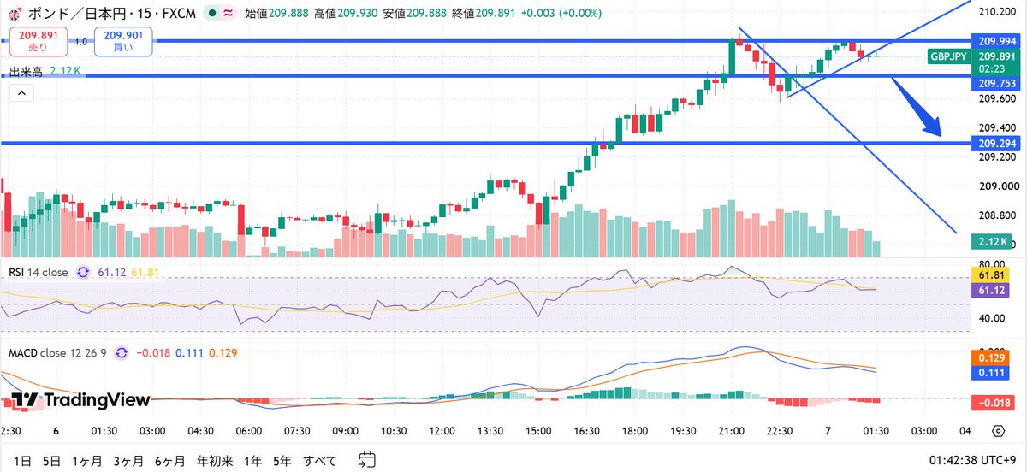Click the 1.0 spread value between sell and buy
The width and height of the screenshot is (1027, 472).
(80, 41)
